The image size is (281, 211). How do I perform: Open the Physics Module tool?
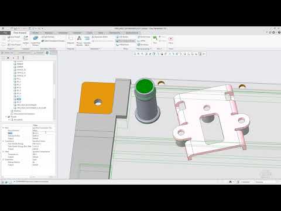(x=79, y=40)
